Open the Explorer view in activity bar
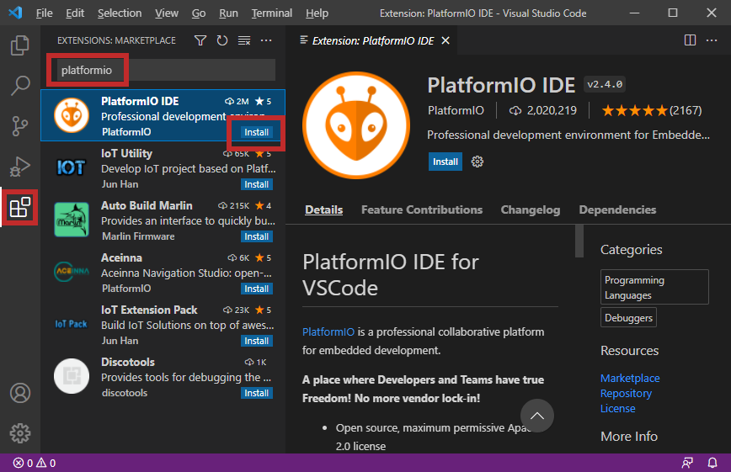The height and width of the screenshot is (472, 731). click(20, 45)
